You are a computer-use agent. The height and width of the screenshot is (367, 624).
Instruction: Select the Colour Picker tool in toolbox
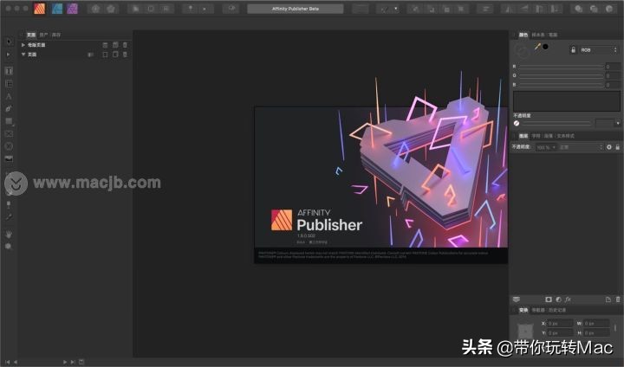pos(9,217)
